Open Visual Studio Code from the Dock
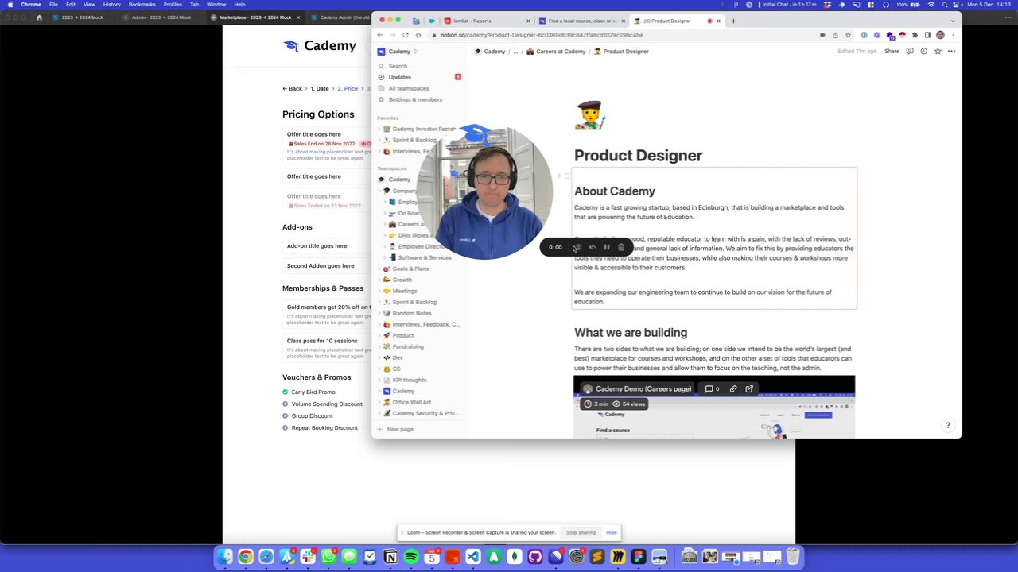This screenshot has height=572, width=1018. [473, 557]
